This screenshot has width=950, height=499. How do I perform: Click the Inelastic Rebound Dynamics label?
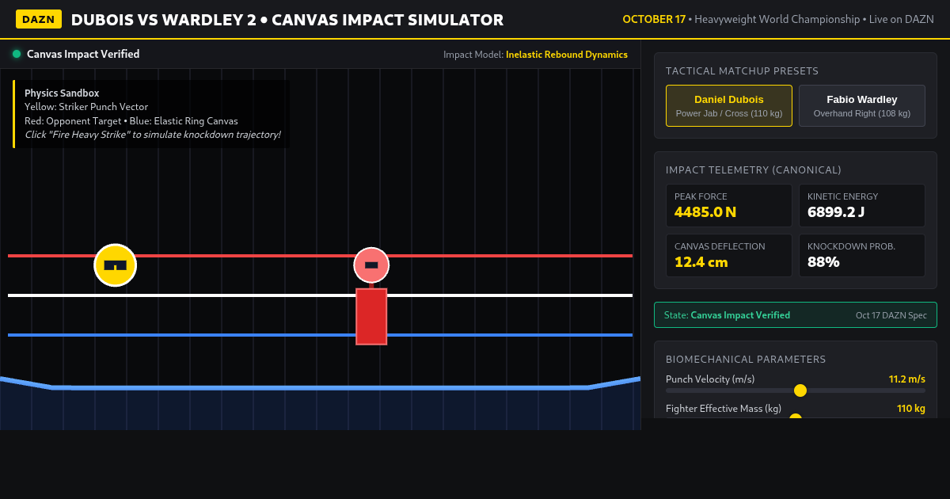click(567, 55)
